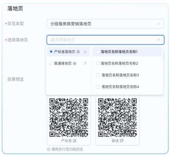Open external link icon next to 严标准
This screenshot has width=171, height=156.
click(75, 141)
